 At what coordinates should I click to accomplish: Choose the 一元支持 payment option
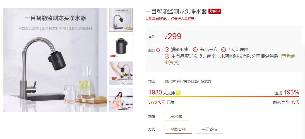(x=210, y=129)
